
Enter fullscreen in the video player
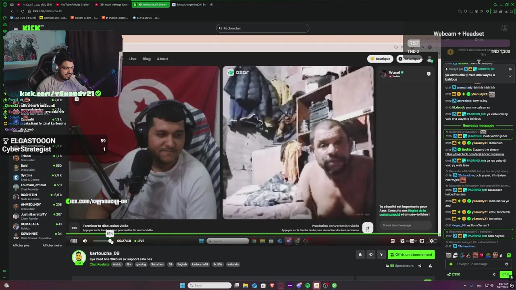[x=422, y=241]
